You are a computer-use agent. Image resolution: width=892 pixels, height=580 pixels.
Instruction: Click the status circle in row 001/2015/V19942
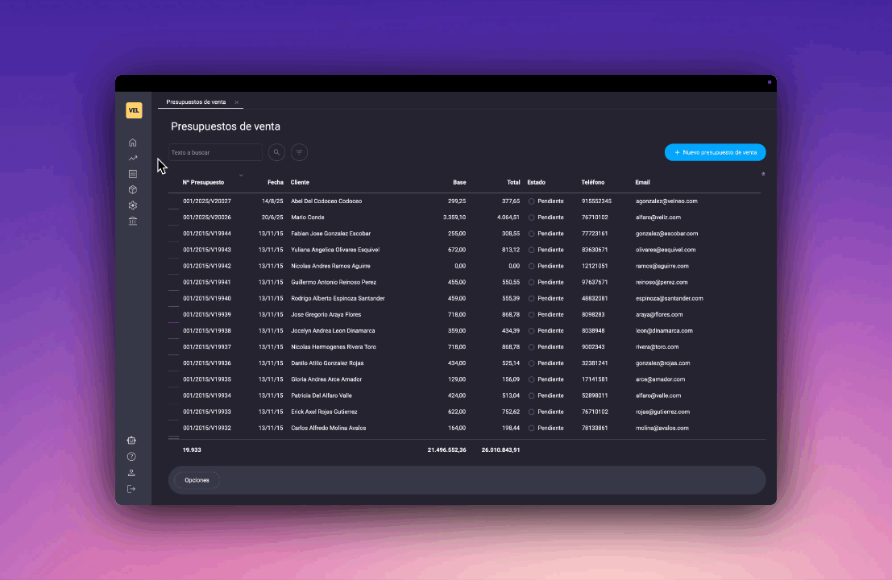531,266
